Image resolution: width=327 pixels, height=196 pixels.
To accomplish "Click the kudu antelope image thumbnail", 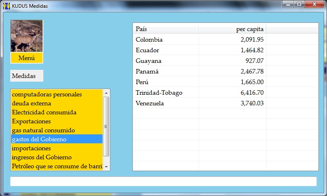I will (27, 36).
